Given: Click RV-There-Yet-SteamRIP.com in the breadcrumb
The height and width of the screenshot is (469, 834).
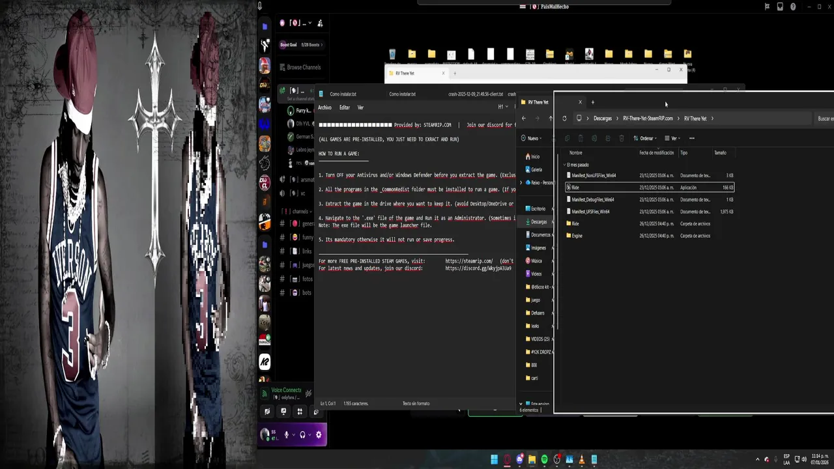Looking at the screenshot, I should click(x=648, y=119).
